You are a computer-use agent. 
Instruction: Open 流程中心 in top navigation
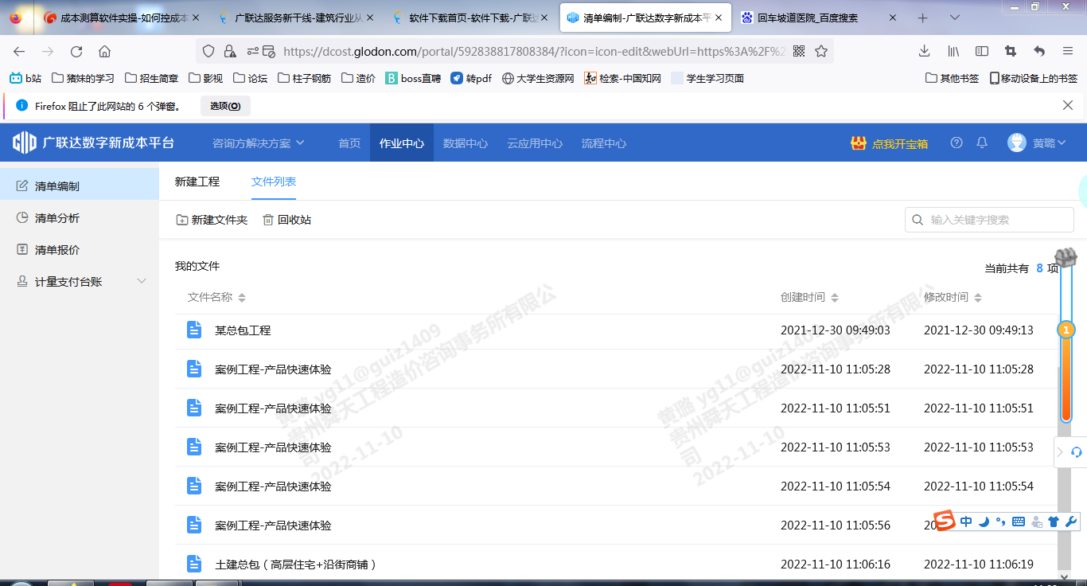point(604,143)
